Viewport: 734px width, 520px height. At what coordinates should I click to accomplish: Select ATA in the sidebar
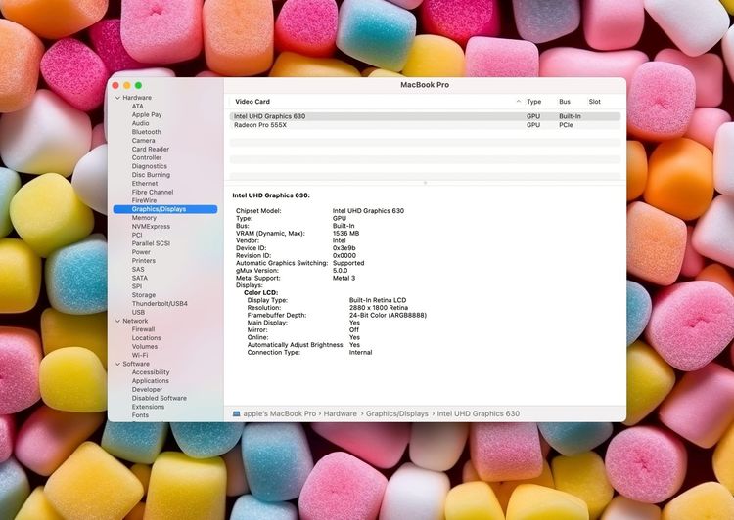point(138,107)
